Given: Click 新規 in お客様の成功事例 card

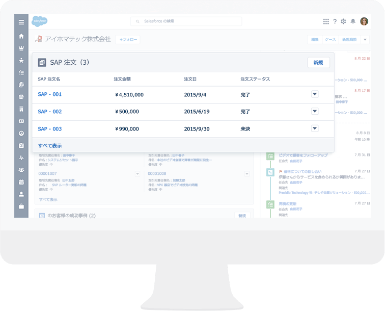Looking at the screenshot, I should point(242,216).
